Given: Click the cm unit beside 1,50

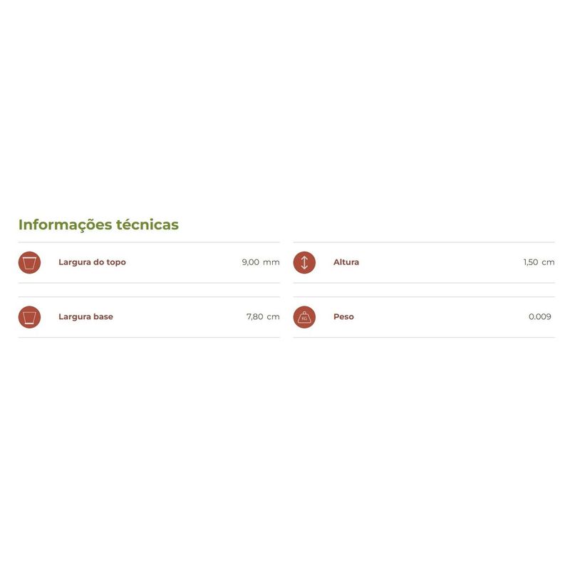Looking at the screenshot, I should coord(548,262).
